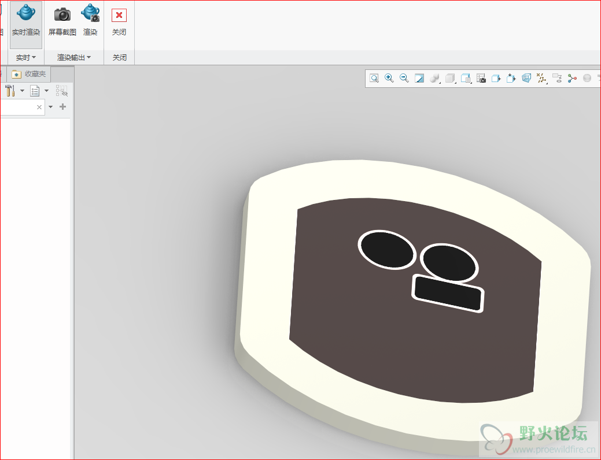Click the Zoom Out magnifier icon
601x460 pixels.
(x=404, y=78)
